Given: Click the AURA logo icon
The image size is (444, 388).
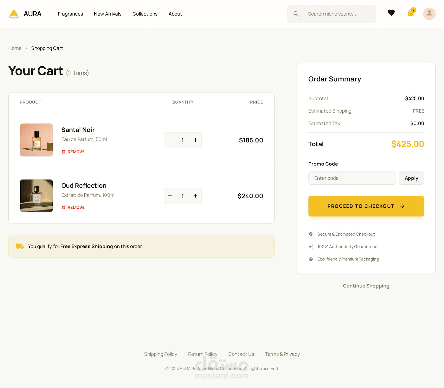Looking at the screenshot, I should click(14, 14).
